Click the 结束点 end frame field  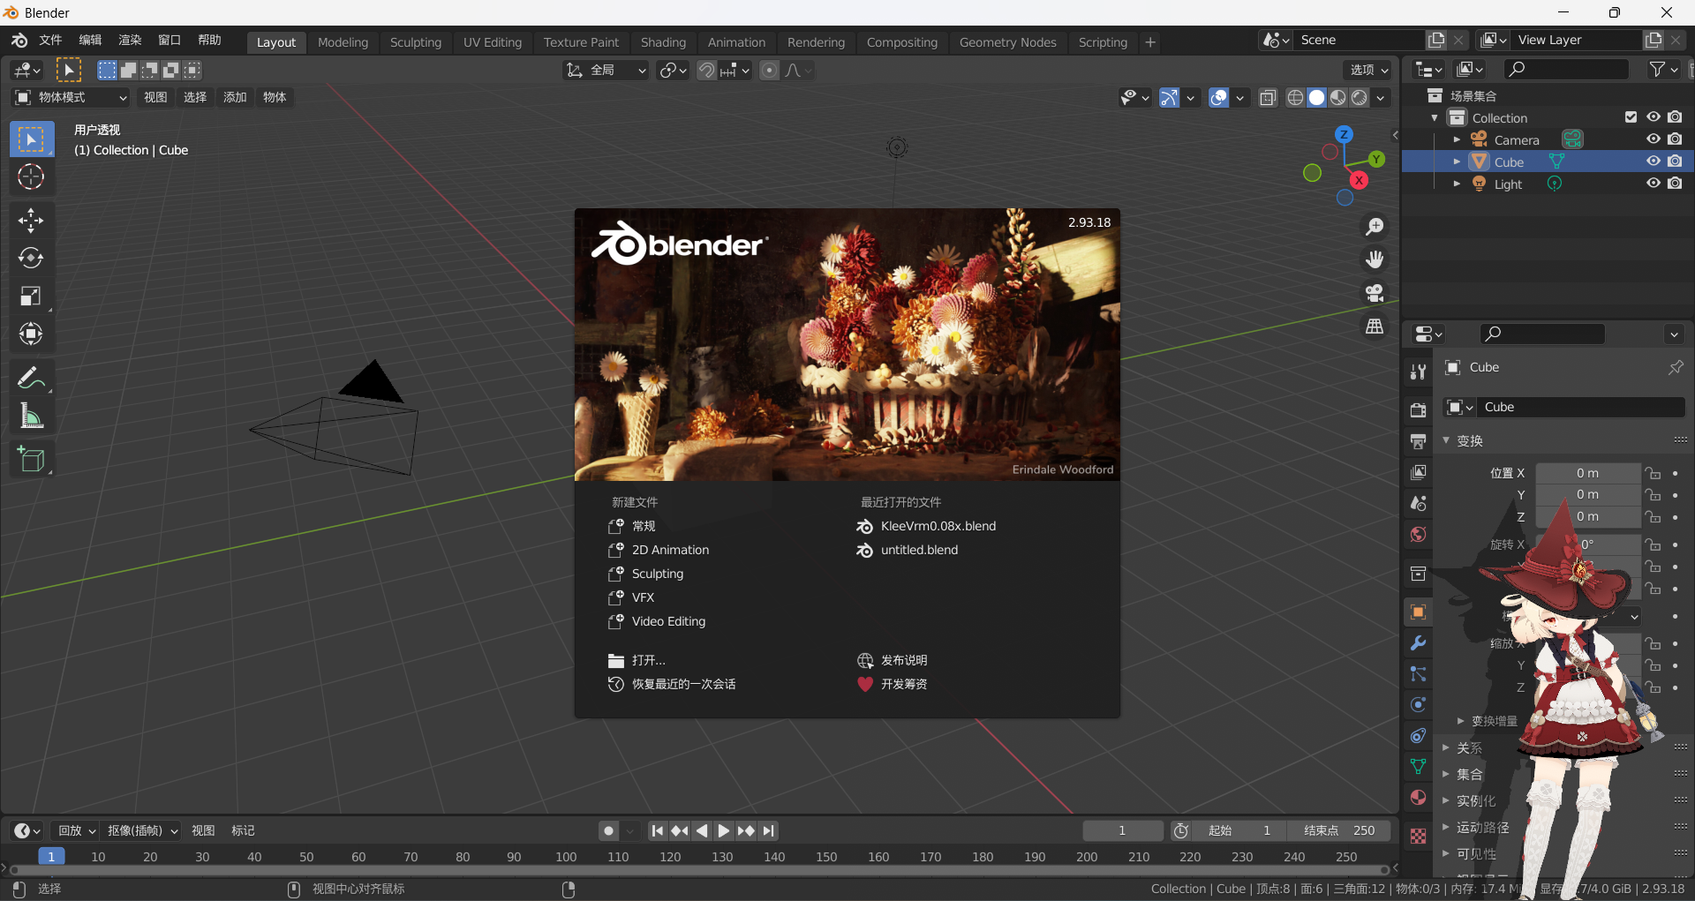click(x=1338, y=830)
